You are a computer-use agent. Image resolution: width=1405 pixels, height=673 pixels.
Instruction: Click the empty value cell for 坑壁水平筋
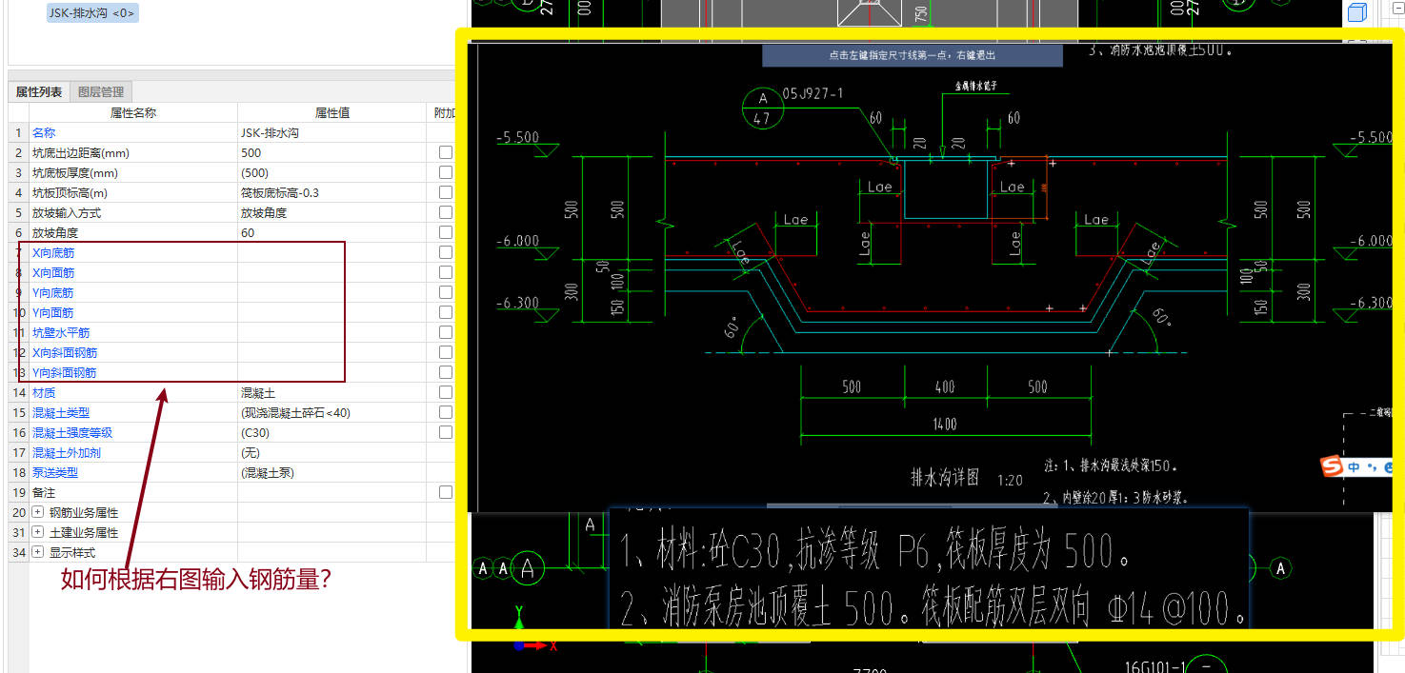click(331, 332)
